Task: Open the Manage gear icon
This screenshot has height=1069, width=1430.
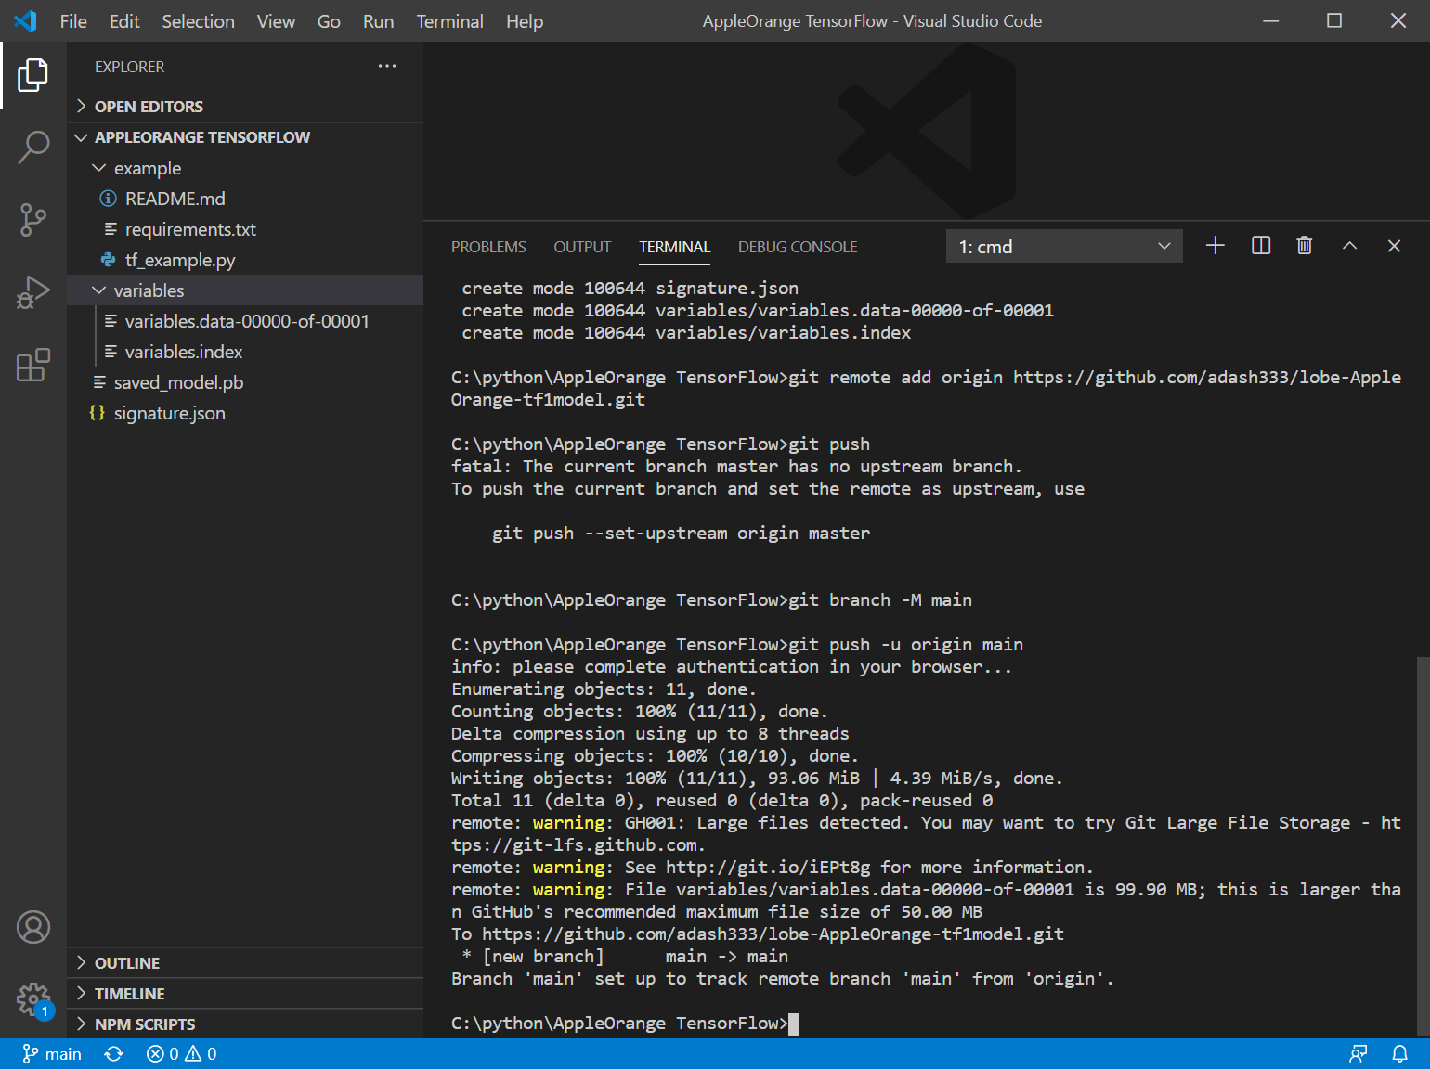Action: point(33,999)
